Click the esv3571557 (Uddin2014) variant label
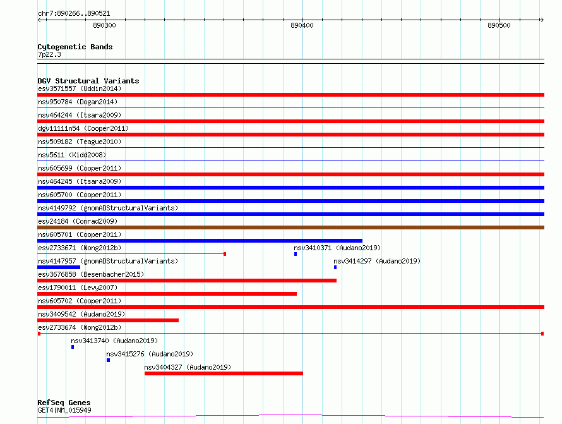This screenshot has height=424, width=562. point(80,88)
